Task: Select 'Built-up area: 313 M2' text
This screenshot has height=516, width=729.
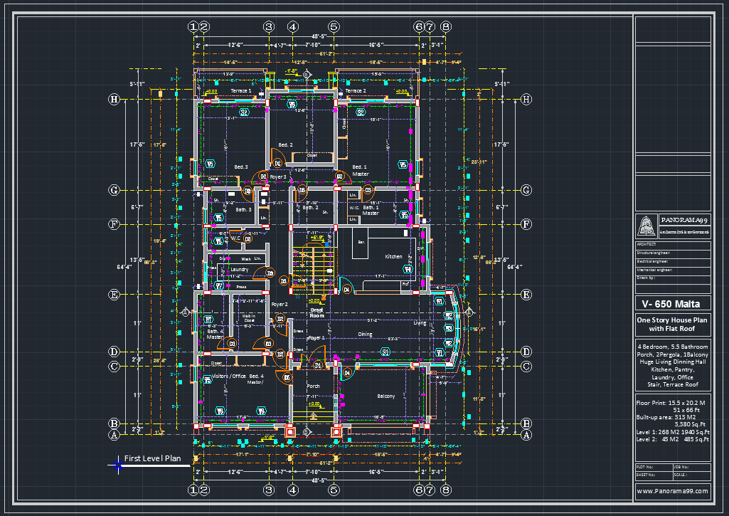Action: pos(665,417)
